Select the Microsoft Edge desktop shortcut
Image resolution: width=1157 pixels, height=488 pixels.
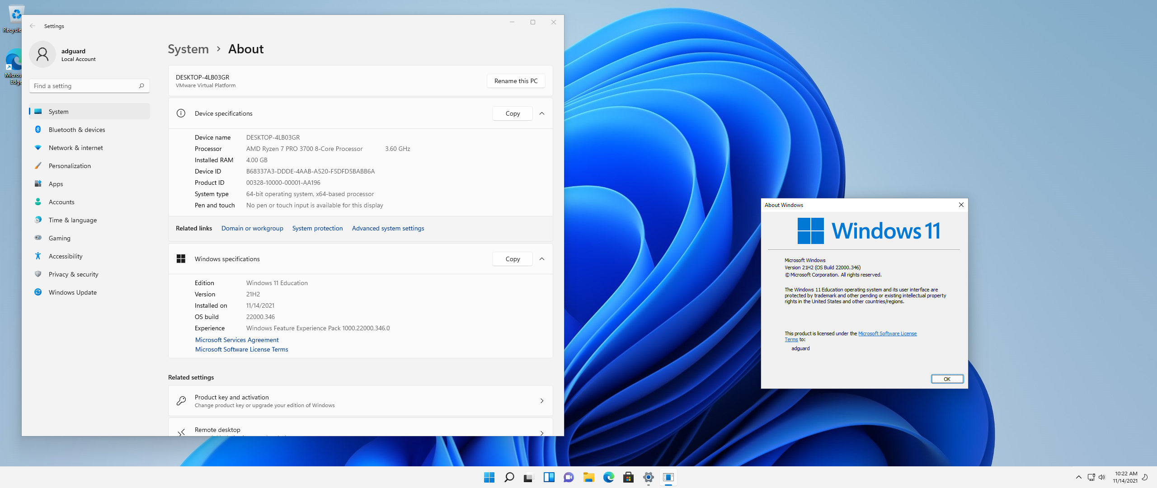point(14,67)
